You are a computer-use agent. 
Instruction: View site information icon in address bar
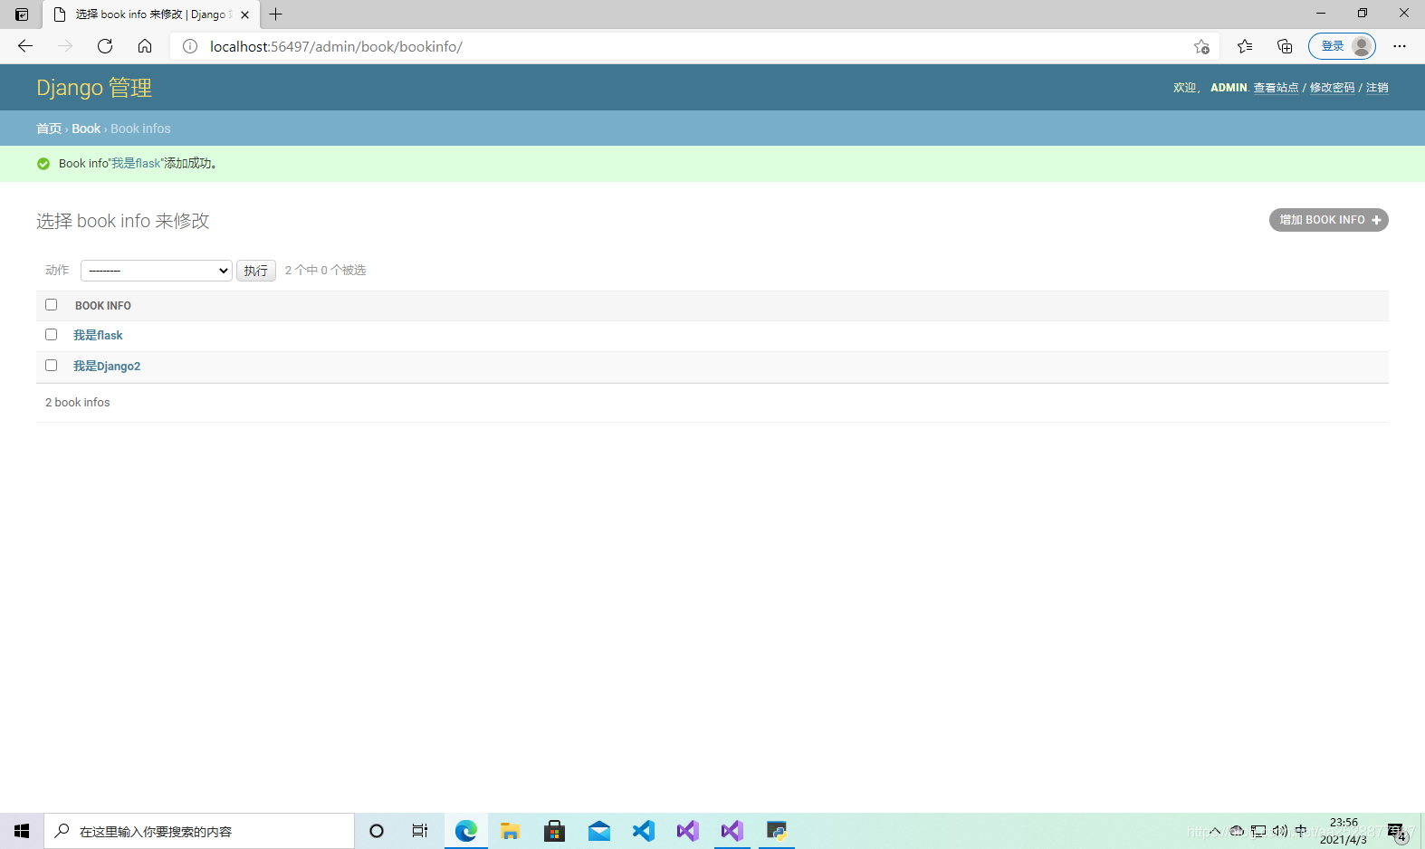pos(190,46)
